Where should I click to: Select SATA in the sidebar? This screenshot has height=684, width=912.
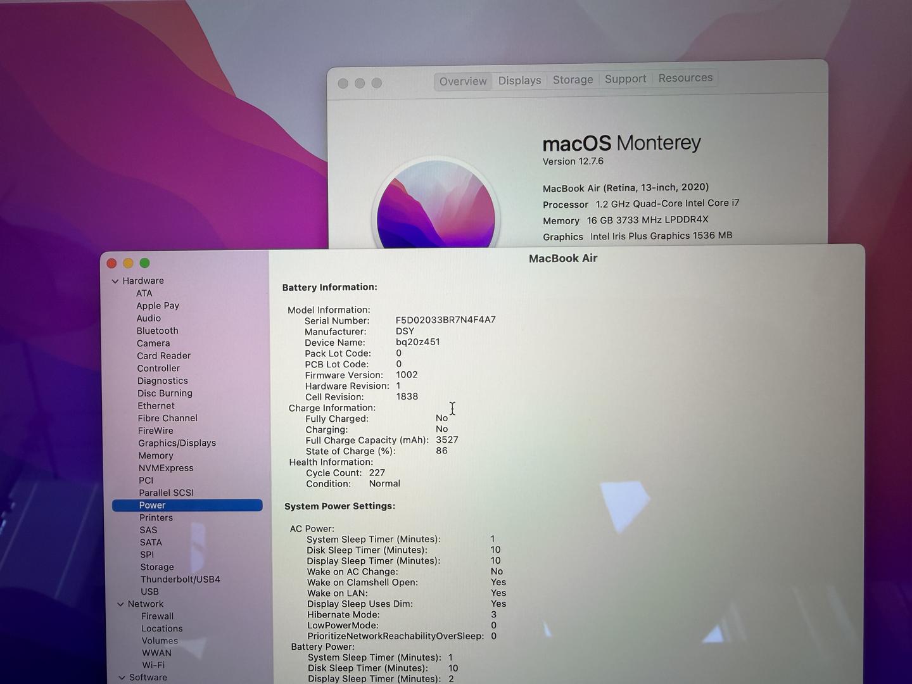[x=151, y=542]
